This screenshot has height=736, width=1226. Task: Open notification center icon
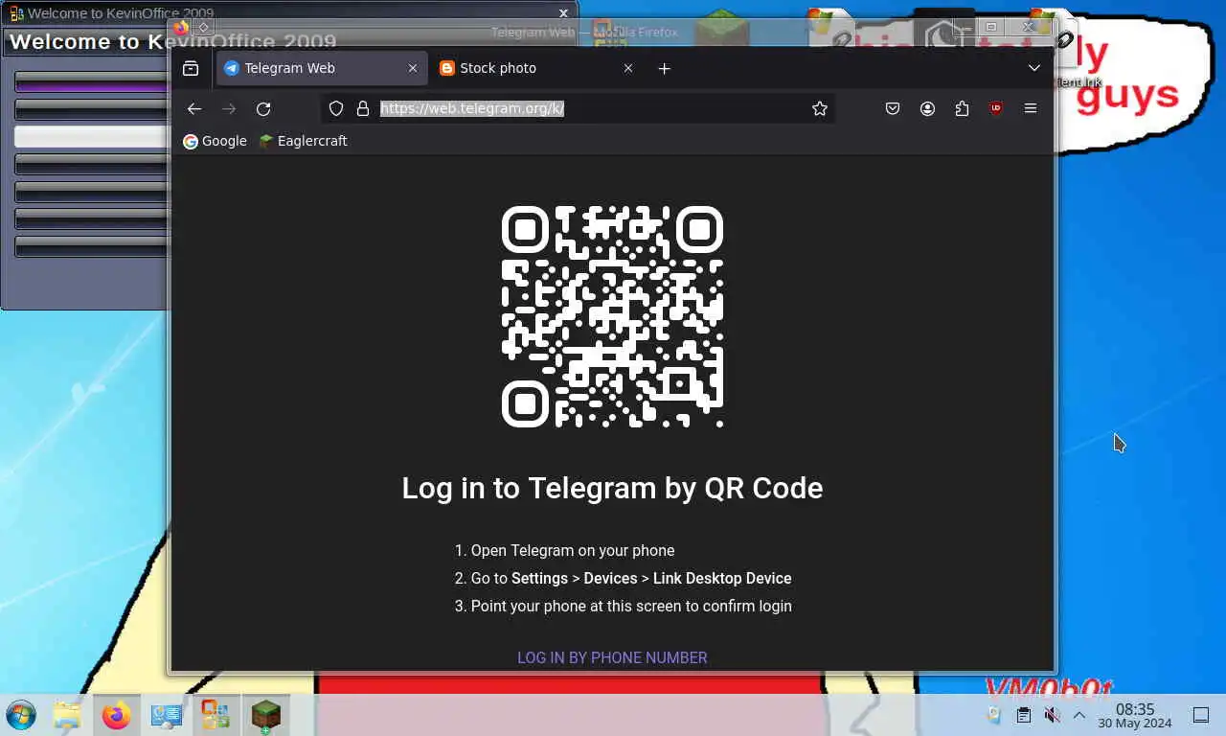[1201, 715]
